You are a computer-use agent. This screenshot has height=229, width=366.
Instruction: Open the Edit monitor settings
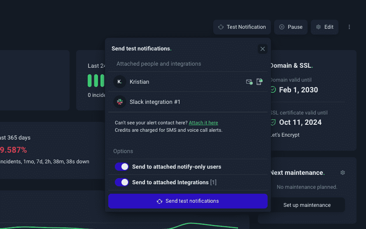[324, 27]
